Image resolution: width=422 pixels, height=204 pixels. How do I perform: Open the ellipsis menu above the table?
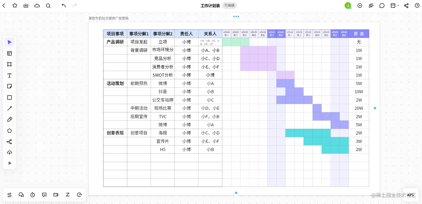[236, 16]
